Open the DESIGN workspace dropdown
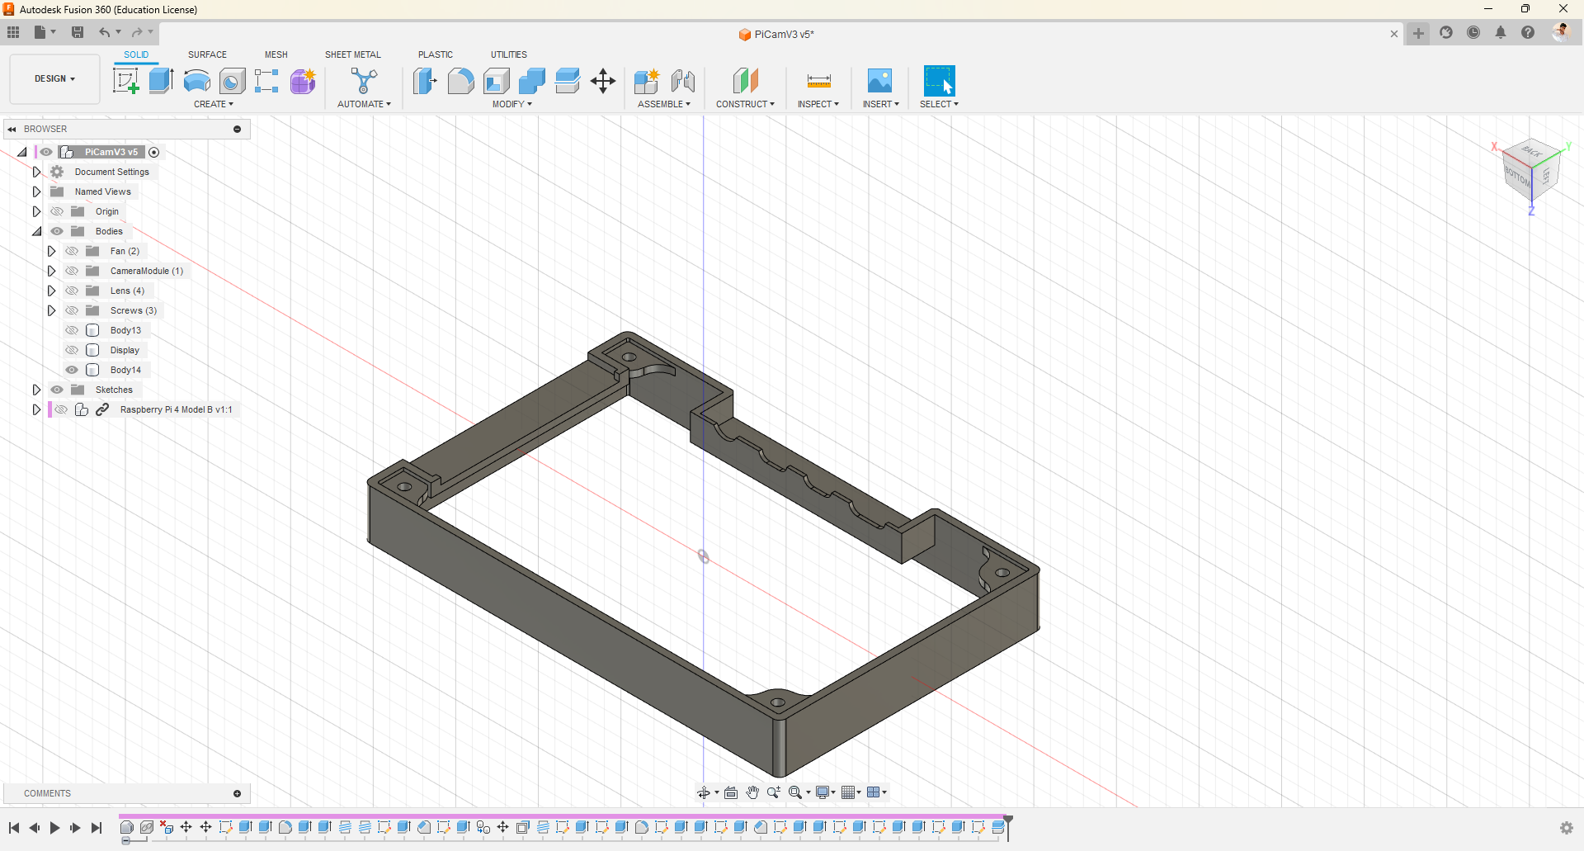Viewport: 1584px width, 851px height. 54,79
